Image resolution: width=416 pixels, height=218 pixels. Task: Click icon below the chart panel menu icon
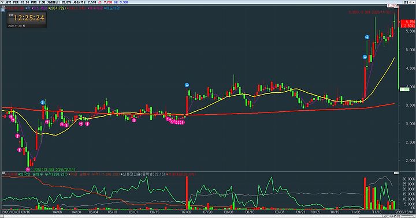pyautogui.click(x=3, y=10)
